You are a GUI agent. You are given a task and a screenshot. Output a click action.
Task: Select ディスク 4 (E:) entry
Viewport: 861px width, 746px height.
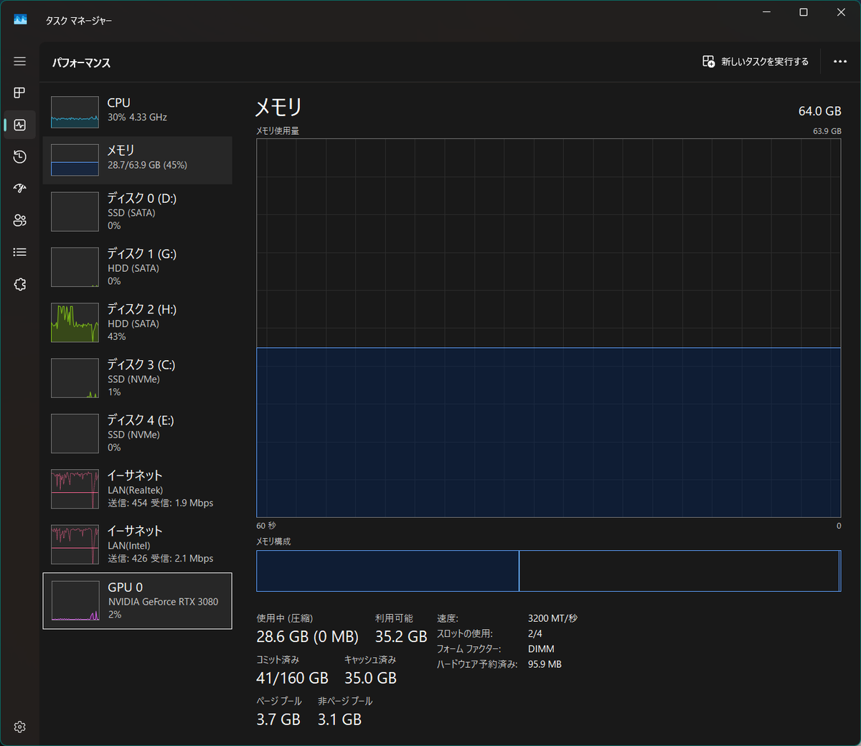click(x=137, y=433)
